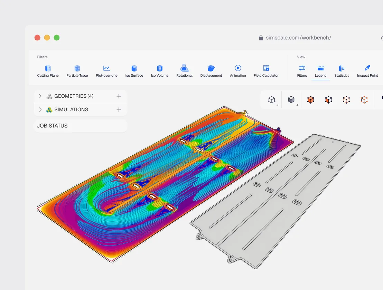Expand the SIMULATIONS tree
This screenshot has width=383, height=290.
[x=40, y=109]
